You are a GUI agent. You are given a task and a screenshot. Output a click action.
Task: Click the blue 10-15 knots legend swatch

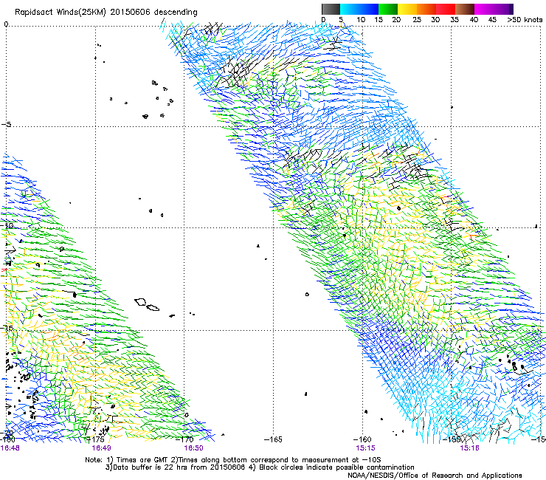(x=369, y=9)
